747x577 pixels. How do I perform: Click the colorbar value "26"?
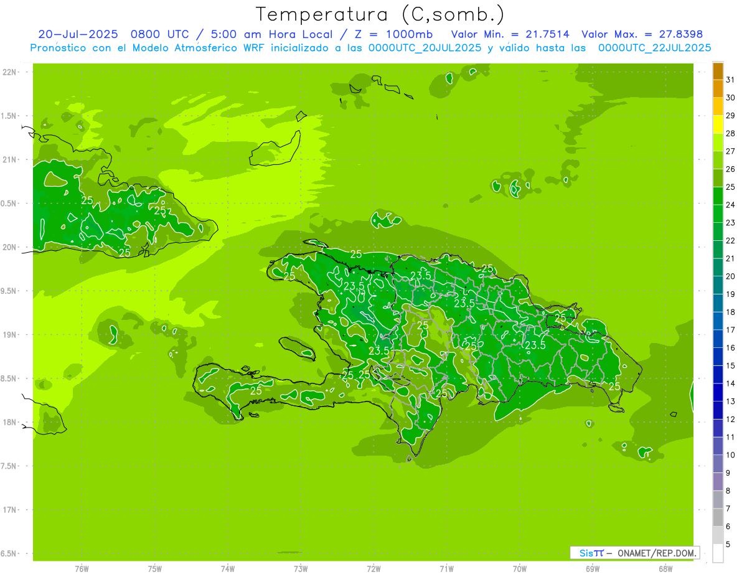[730, 169]
